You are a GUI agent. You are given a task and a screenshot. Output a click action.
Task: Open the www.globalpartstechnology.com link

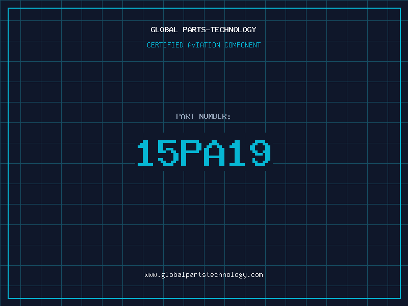[x=203, y=274]
